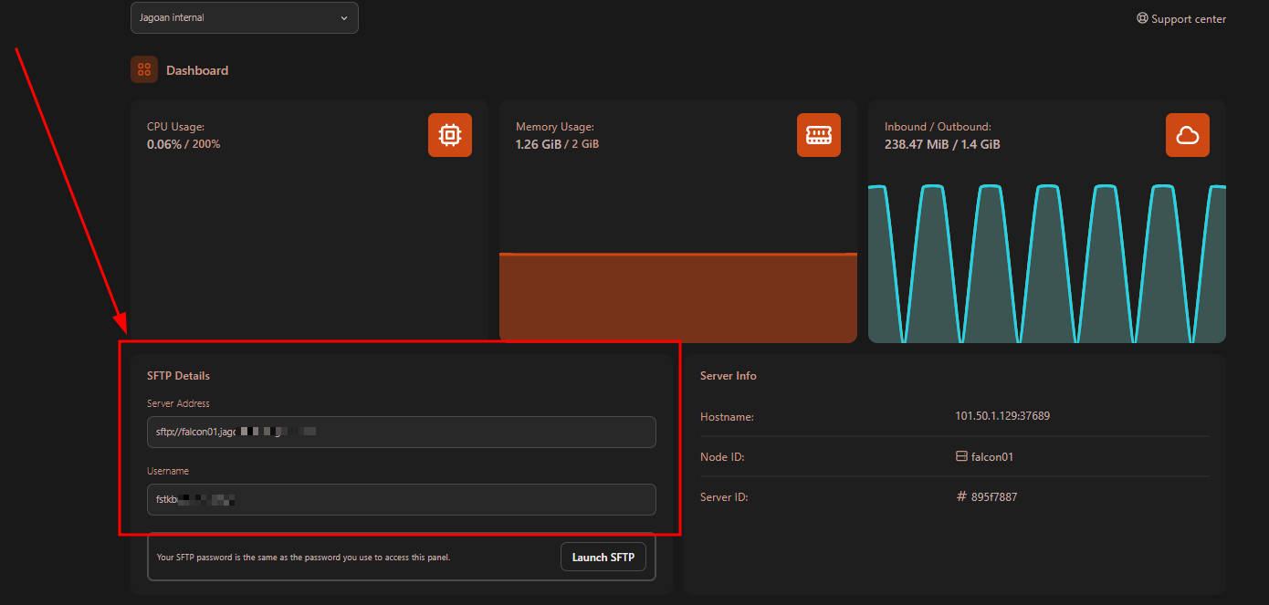Viewport: 1269px width, 605px height.
Task: Click the Inbound / Outbound: label
Action: 938,127
